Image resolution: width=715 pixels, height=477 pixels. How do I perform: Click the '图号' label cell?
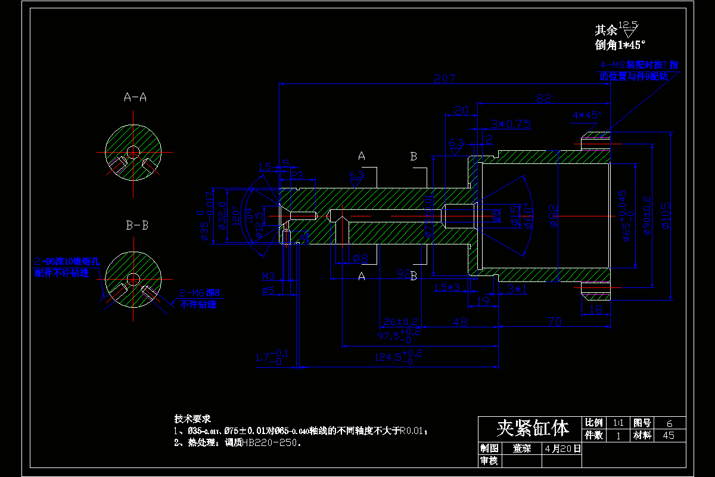click(x=642, y=422)
